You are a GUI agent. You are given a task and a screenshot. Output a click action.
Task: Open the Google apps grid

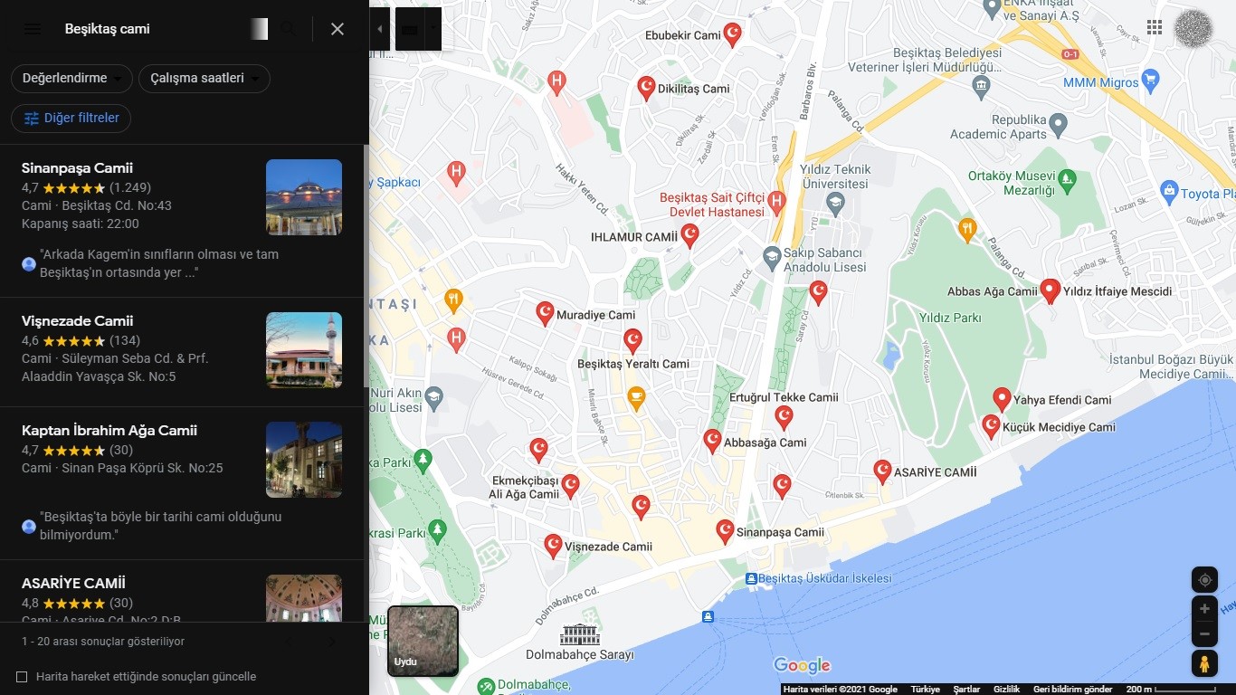[x=1155, y=28]
